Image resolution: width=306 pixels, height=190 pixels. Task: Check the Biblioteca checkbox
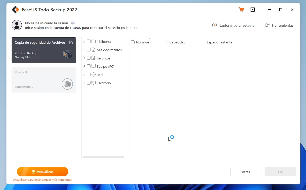click(x=89, y=42)
